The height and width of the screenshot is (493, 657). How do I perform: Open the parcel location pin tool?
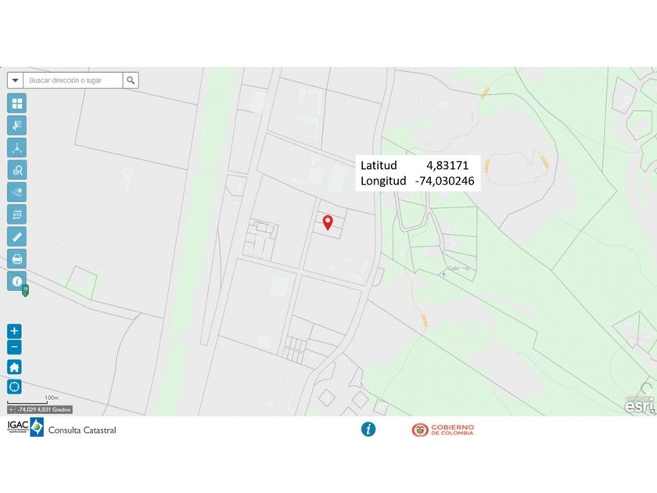tap(16, 192)
